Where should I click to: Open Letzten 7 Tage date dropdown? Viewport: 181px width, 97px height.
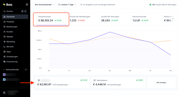point(67,5)
